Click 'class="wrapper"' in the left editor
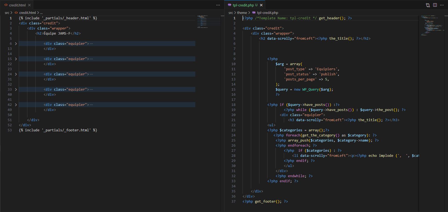The width and height of the screenshot is (448, 212). (53, 28)
